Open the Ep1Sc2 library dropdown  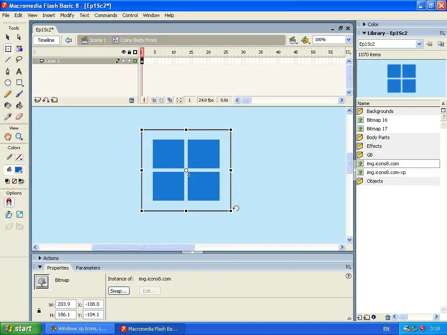tap(419, 44)
